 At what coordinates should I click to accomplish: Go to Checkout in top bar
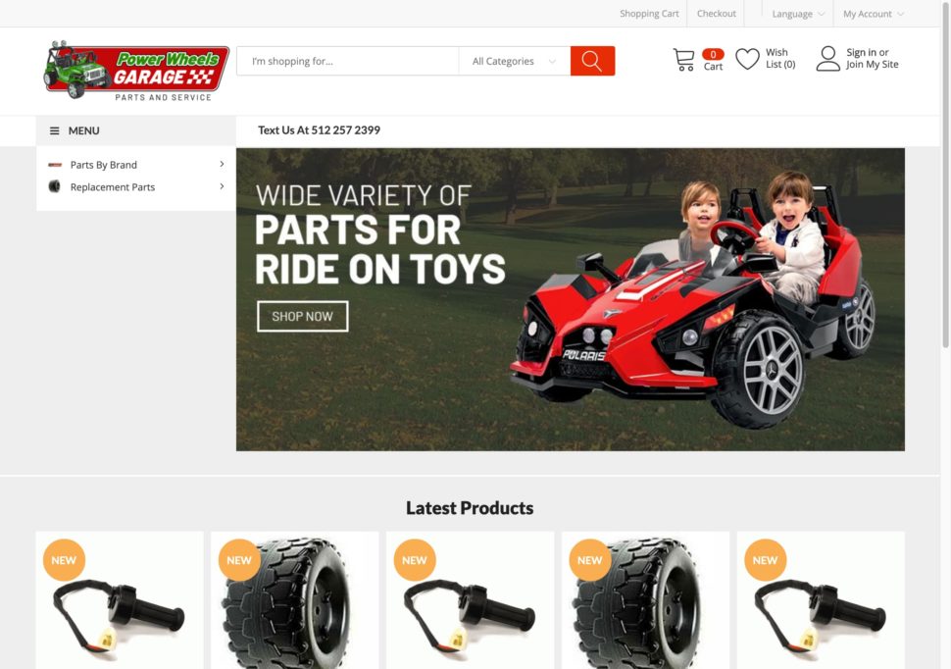pos(717,14)
